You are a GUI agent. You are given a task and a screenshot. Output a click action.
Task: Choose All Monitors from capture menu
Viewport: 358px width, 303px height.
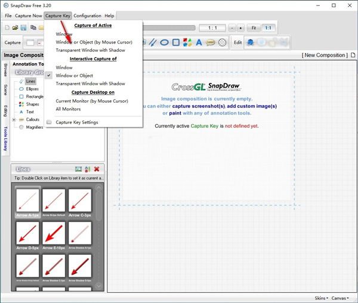click(67, 109)
